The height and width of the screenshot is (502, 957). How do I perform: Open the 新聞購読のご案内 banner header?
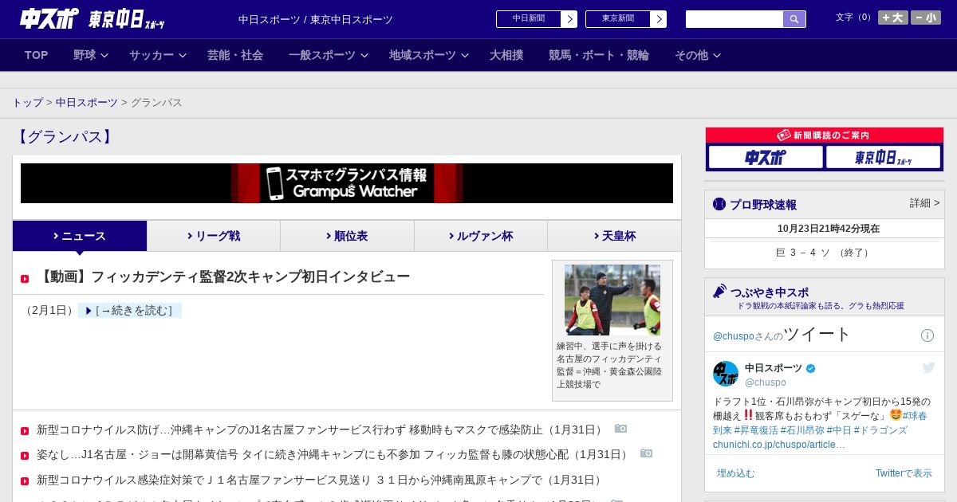click(825, 135)
